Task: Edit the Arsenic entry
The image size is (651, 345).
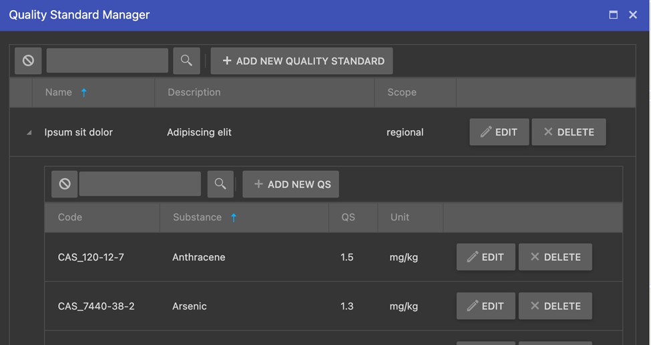Action: [486, 306]
